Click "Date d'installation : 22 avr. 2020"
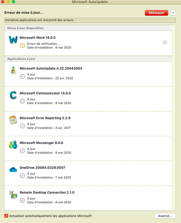This screenshot has width=181, height=223. 50,78
